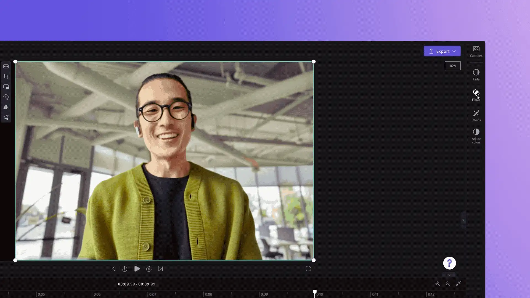Play the video preview
This screenshot has width=530, height=298.
(137, 269)
